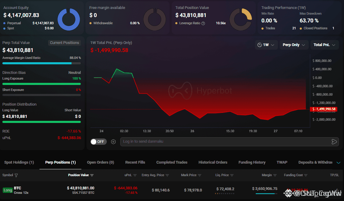Sort by Funding Cost column icon

306,175
